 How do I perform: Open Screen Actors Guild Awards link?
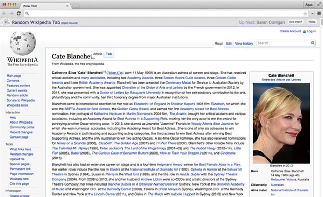pyautogui.click(x=184, y=78)
